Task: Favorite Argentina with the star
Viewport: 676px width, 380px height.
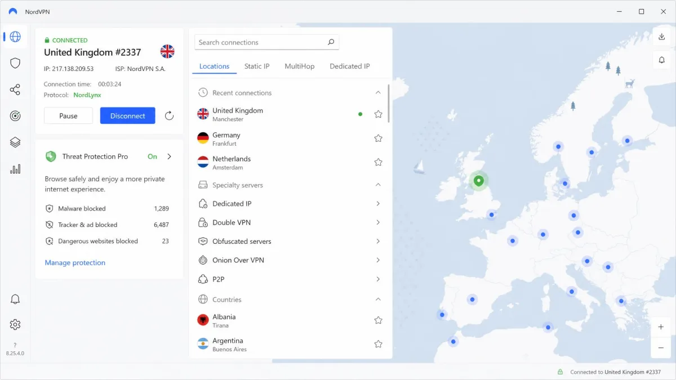Action: 378,344
